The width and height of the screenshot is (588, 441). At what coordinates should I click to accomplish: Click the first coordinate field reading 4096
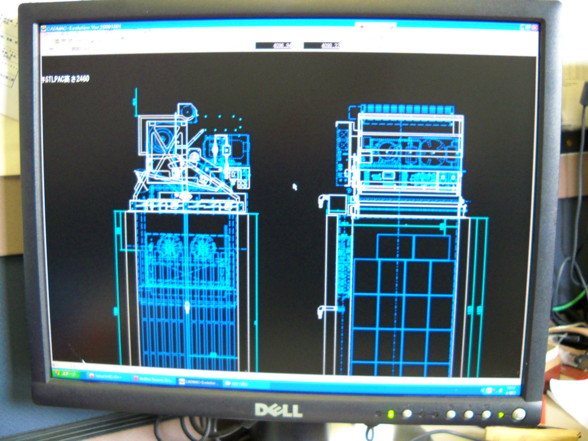point(273,45)
